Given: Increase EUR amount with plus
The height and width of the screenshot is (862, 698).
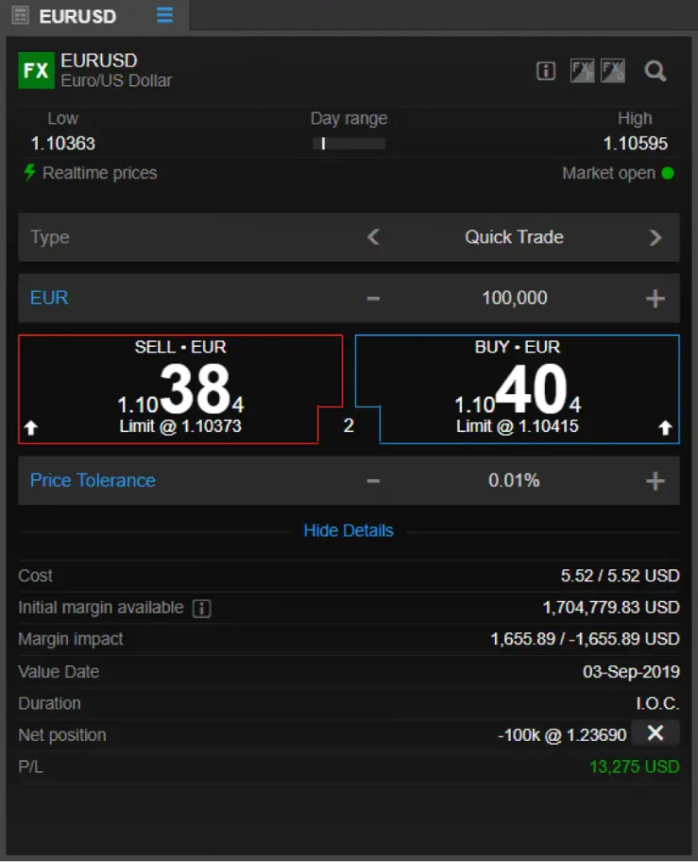Looking at the screenshot, I should 655,299.
